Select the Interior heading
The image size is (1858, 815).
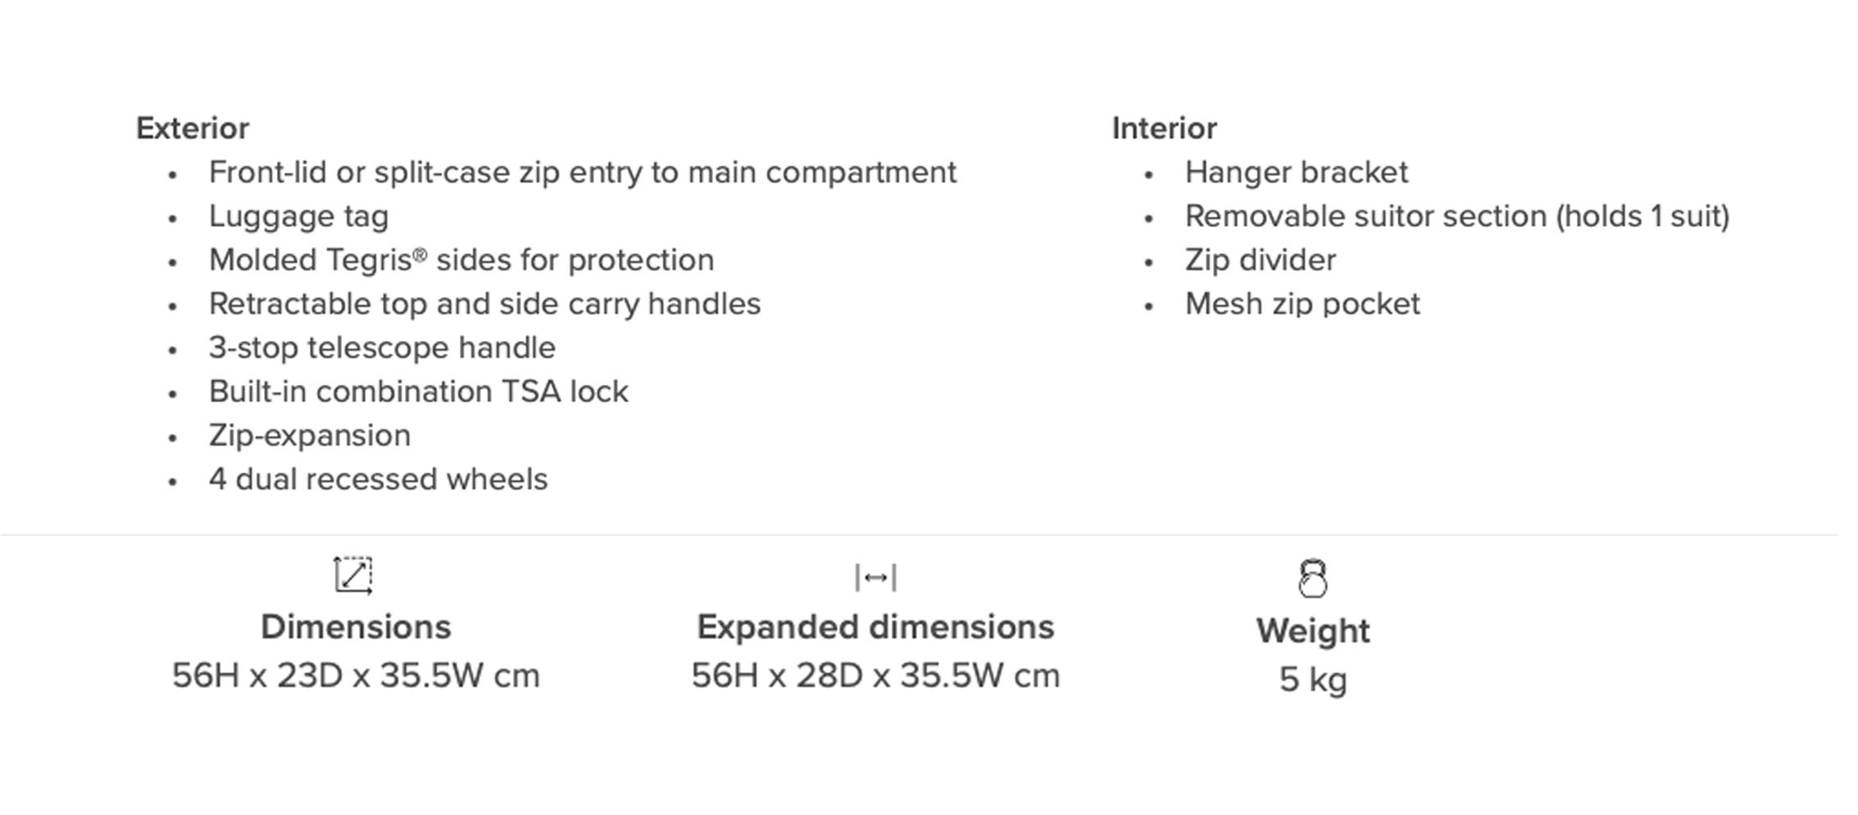tap(1164, 129)
